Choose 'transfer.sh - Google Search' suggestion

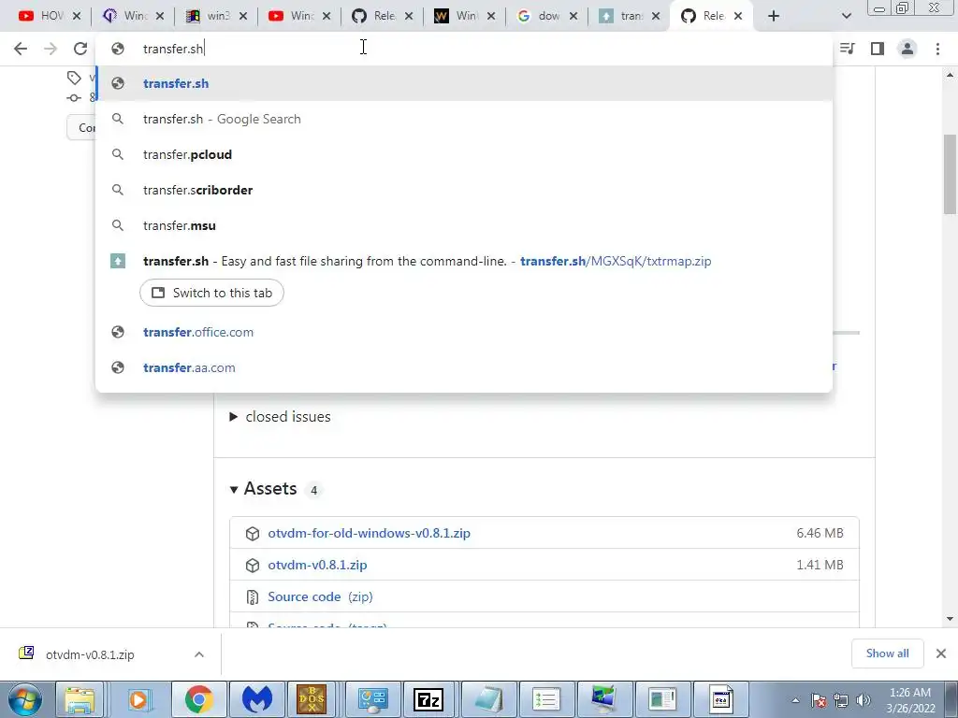point(464,119)
